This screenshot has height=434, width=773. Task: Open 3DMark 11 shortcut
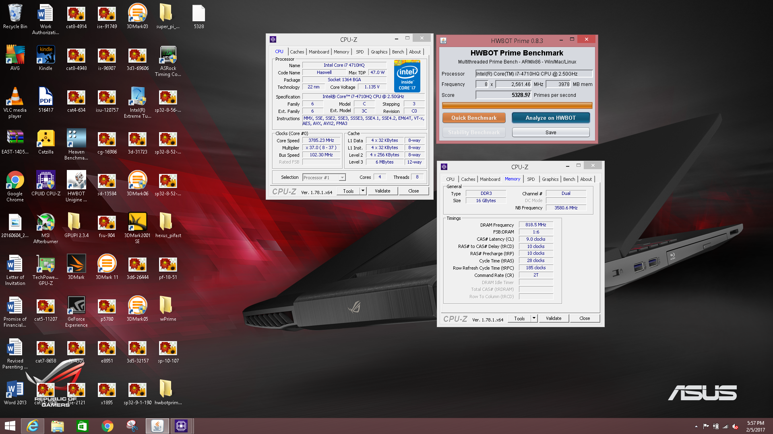tap(107, 267)
